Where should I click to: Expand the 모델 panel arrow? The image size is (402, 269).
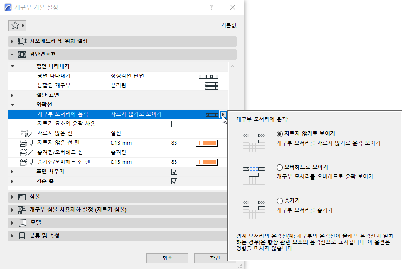12,223
